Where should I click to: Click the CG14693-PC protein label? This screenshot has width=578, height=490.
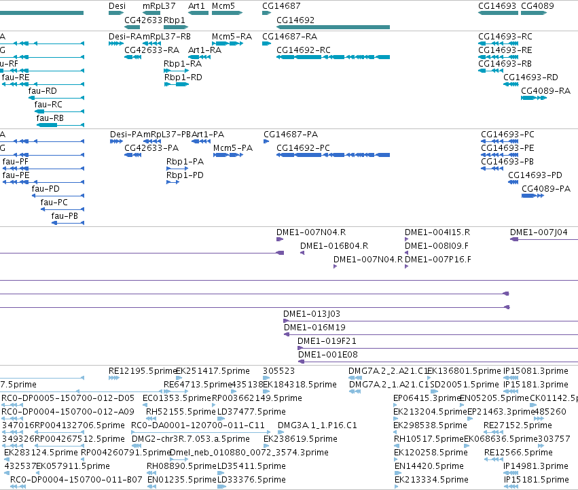pos(507,135)
